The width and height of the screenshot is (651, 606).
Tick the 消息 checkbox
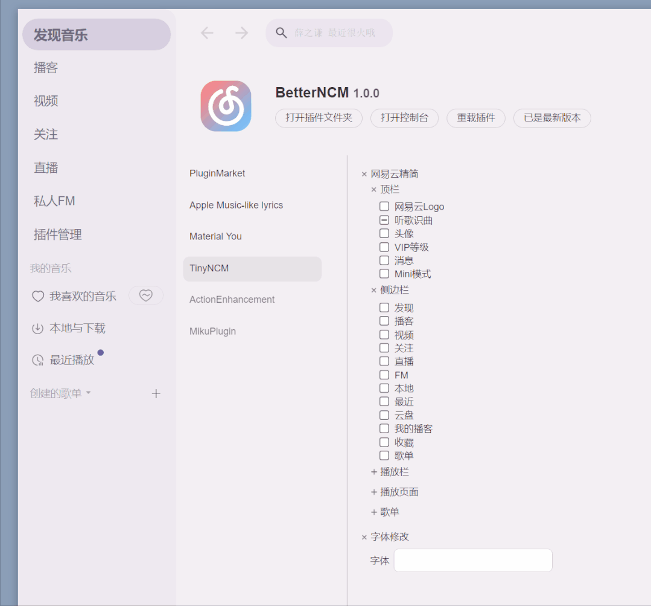pyautogui.click(x=384, y=260)
